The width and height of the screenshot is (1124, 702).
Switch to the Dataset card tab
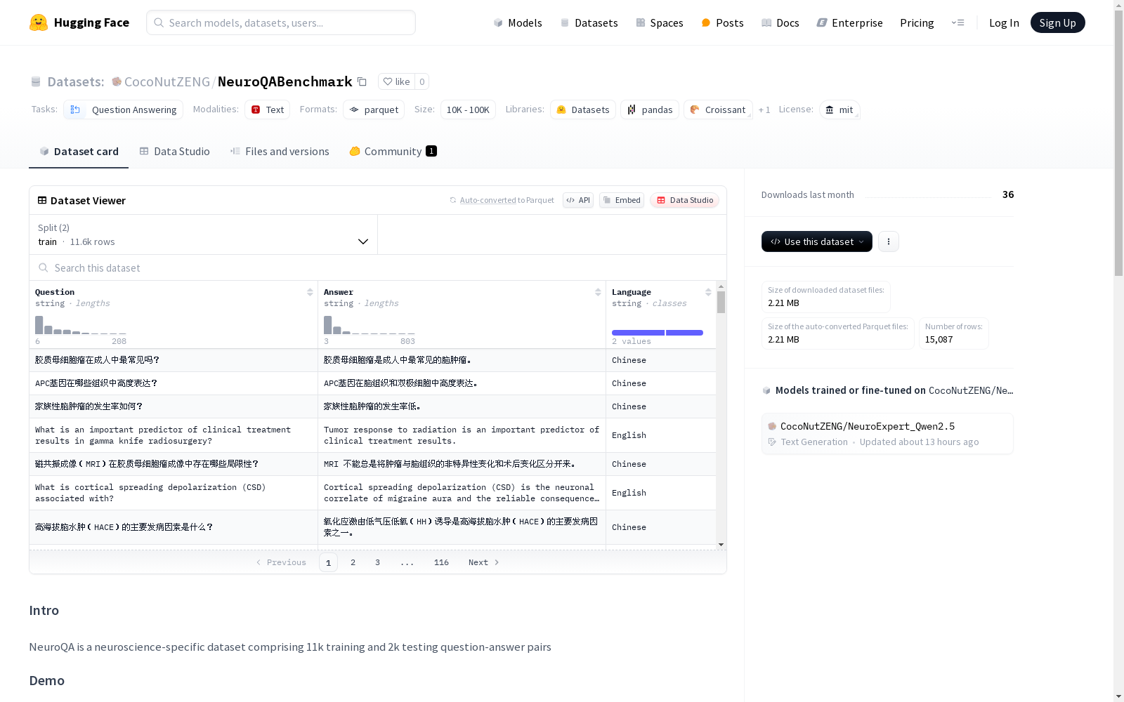click(x=79, y=151)
